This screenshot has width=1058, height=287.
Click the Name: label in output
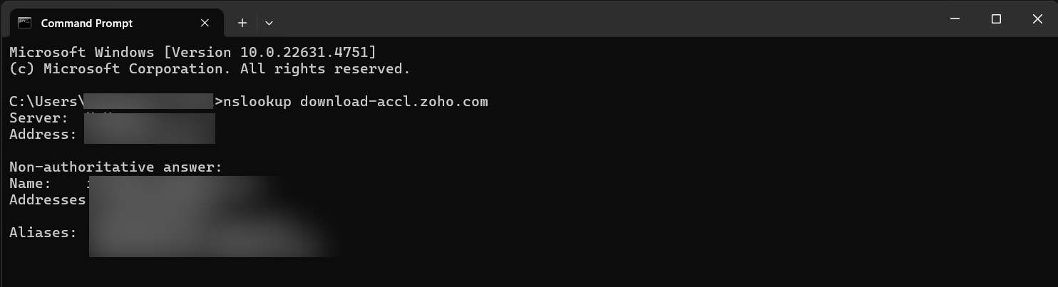[x=30, y=184]
